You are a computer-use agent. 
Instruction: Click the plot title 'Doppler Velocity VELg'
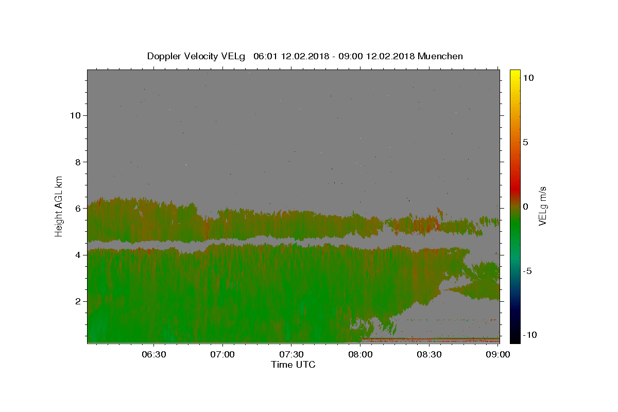pos(197,56)
